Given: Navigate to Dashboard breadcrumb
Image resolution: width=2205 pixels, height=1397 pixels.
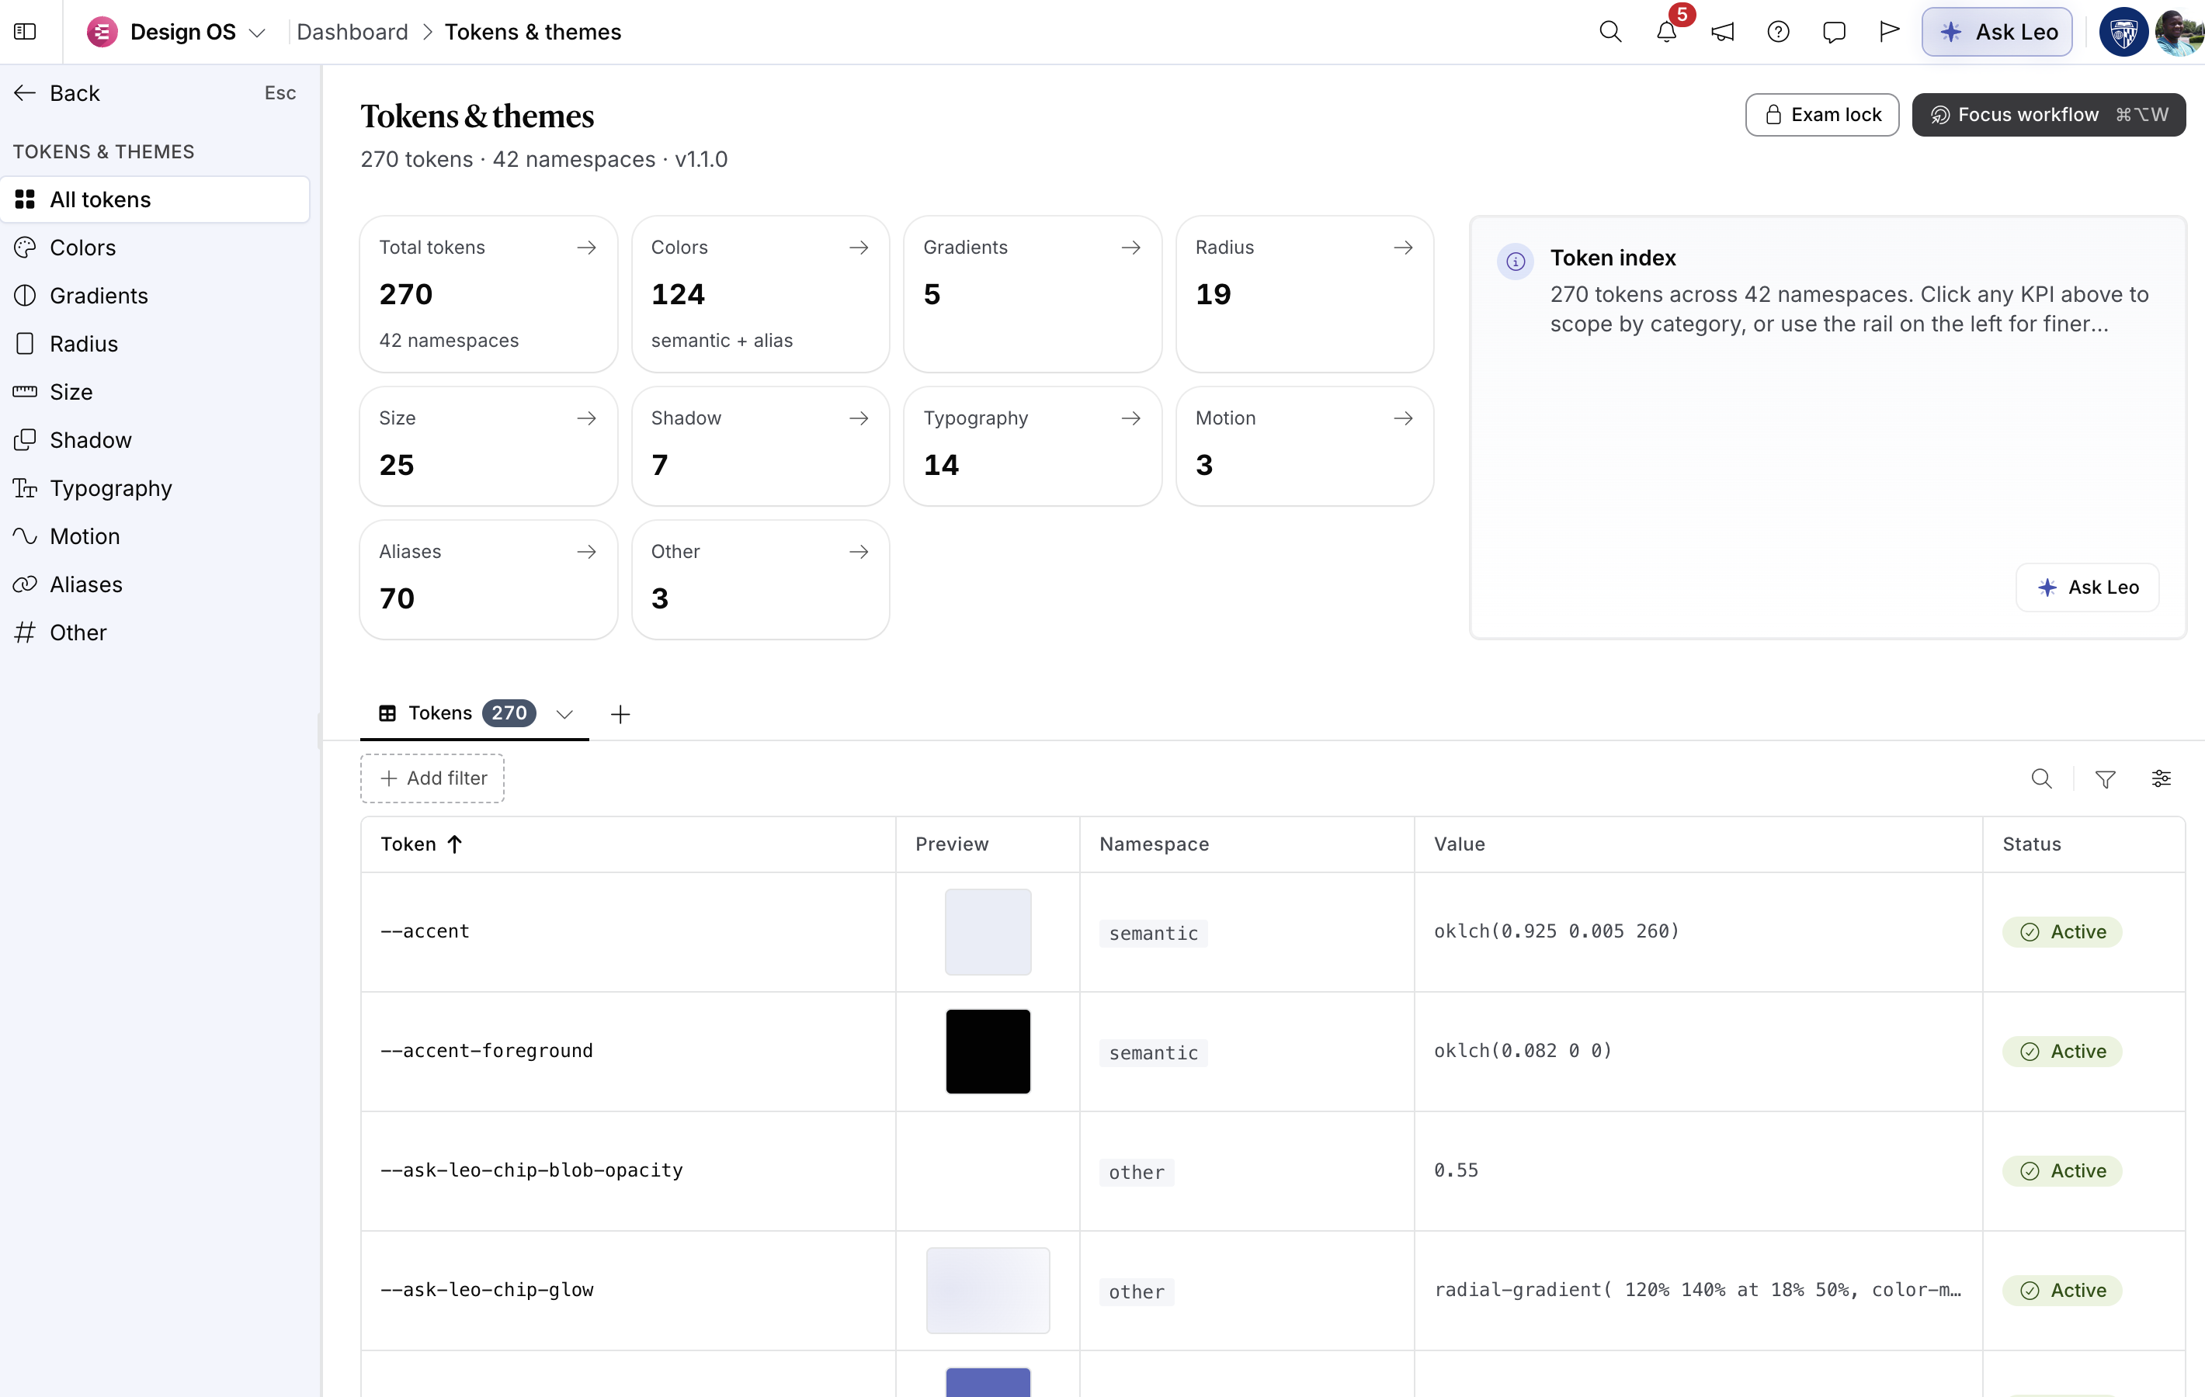Looking at the screenshot, I should pos(352,32).
